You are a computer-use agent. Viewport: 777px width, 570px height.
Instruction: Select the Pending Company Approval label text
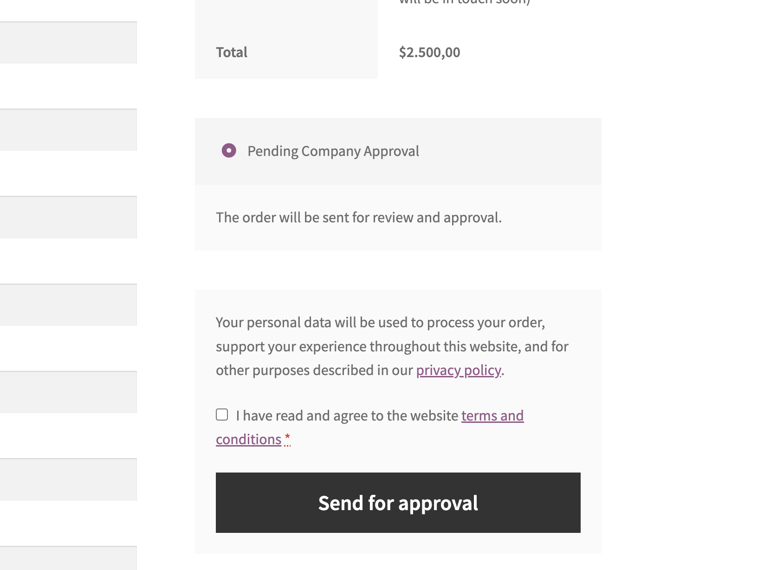[333, 151]
